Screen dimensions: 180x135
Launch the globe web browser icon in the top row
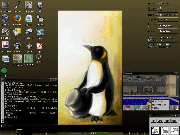pyautogui.click(x=40, y=5)
